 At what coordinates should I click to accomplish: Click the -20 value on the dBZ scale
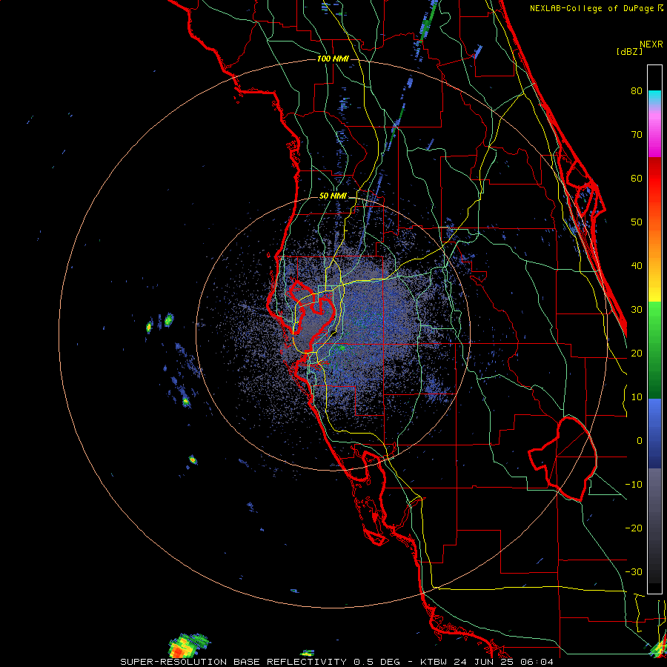coord(634,528)
